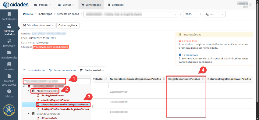Click the Processada com impedimento status badge
This screenshot has width=259, height=120.
click(x=51, y=47)
